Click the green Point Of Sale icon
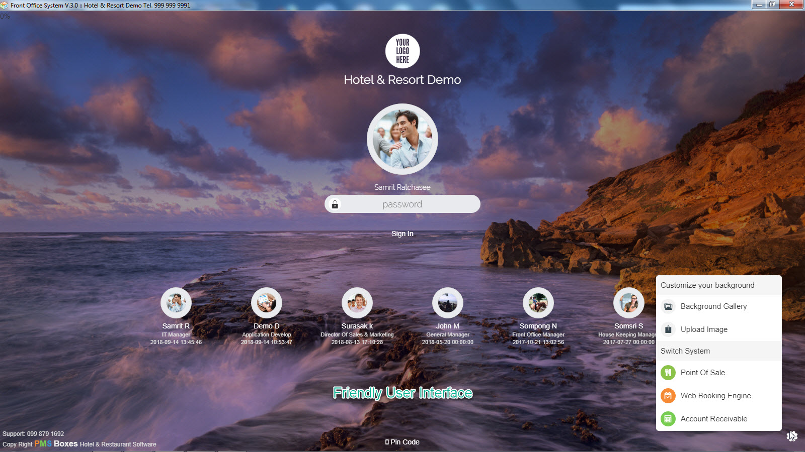The image size is (805, 452). coord(668,373)
